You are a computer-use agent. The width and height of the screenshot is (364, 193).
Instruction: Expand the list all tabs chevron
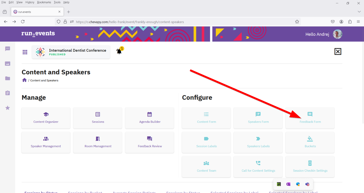359,12
